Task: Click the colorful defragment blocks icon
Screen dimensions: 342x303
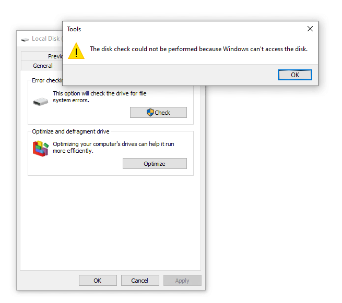Action: 40,149
